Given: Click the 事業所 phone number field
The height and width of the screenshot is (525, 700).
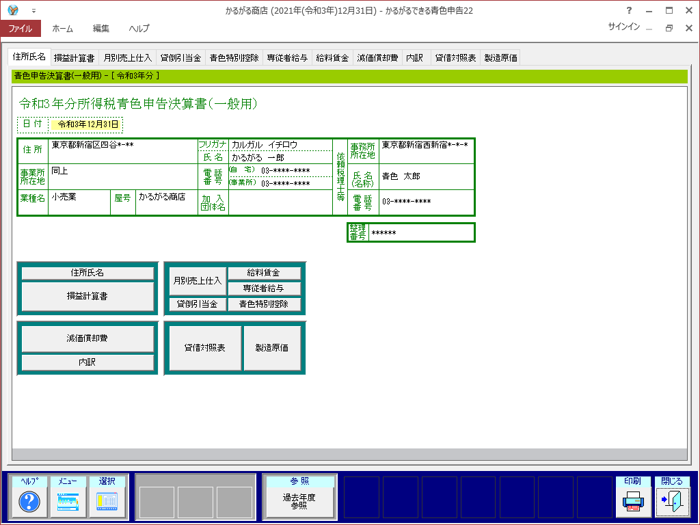Looking at the screenshot, I should click(x=295, y=183).
